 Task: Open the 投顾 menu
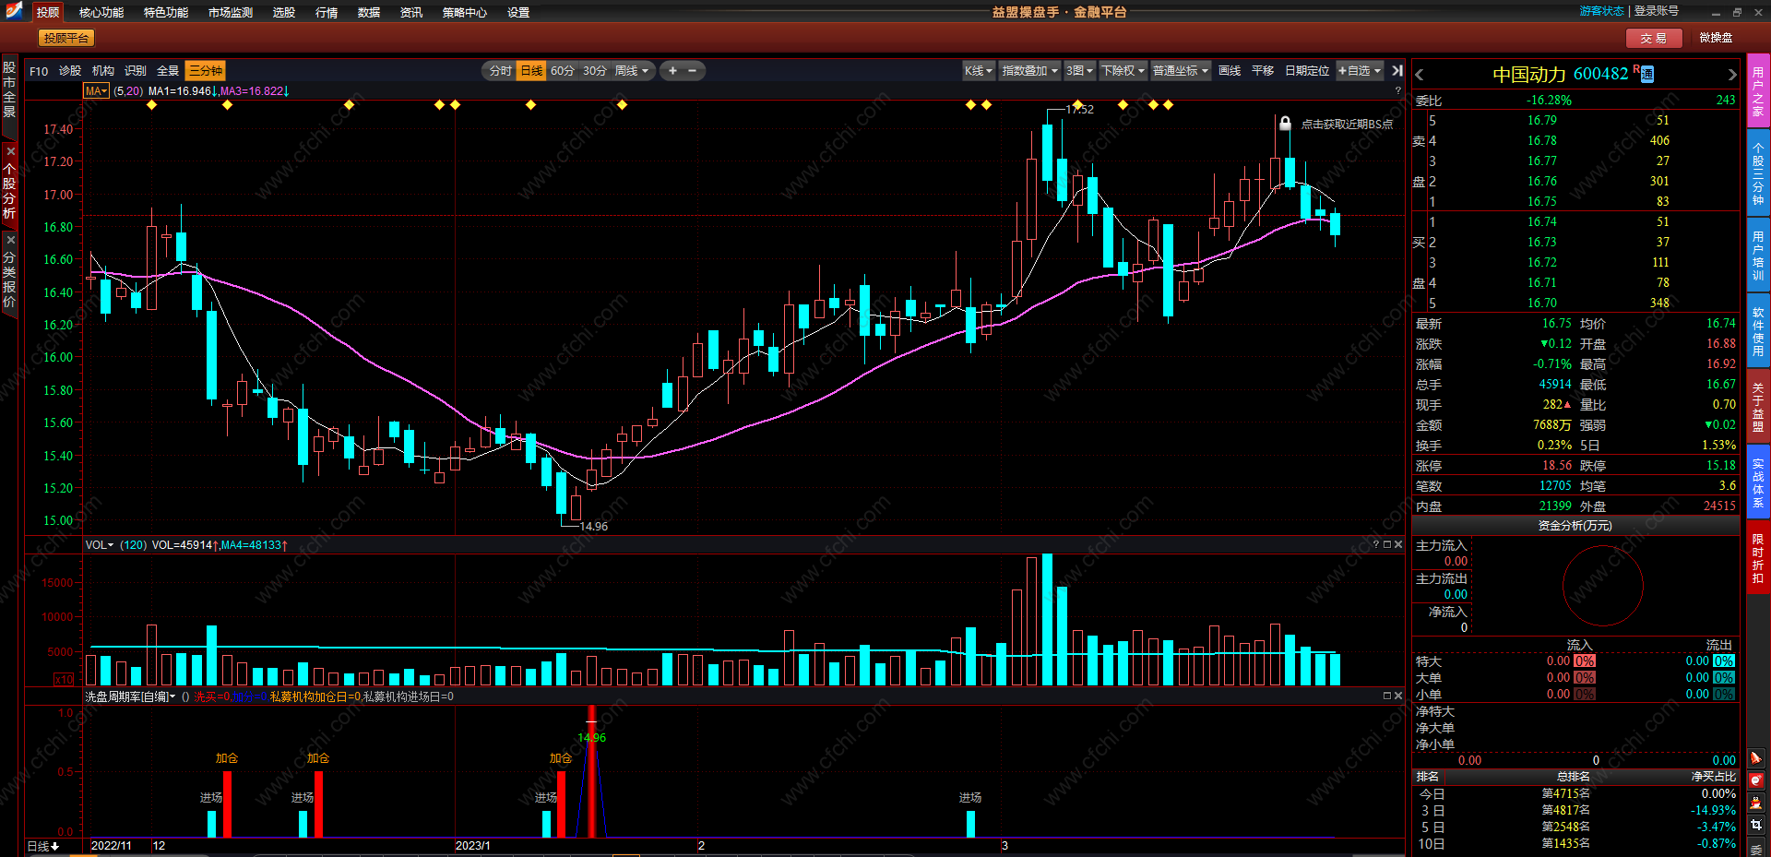(x=48, y=12)
